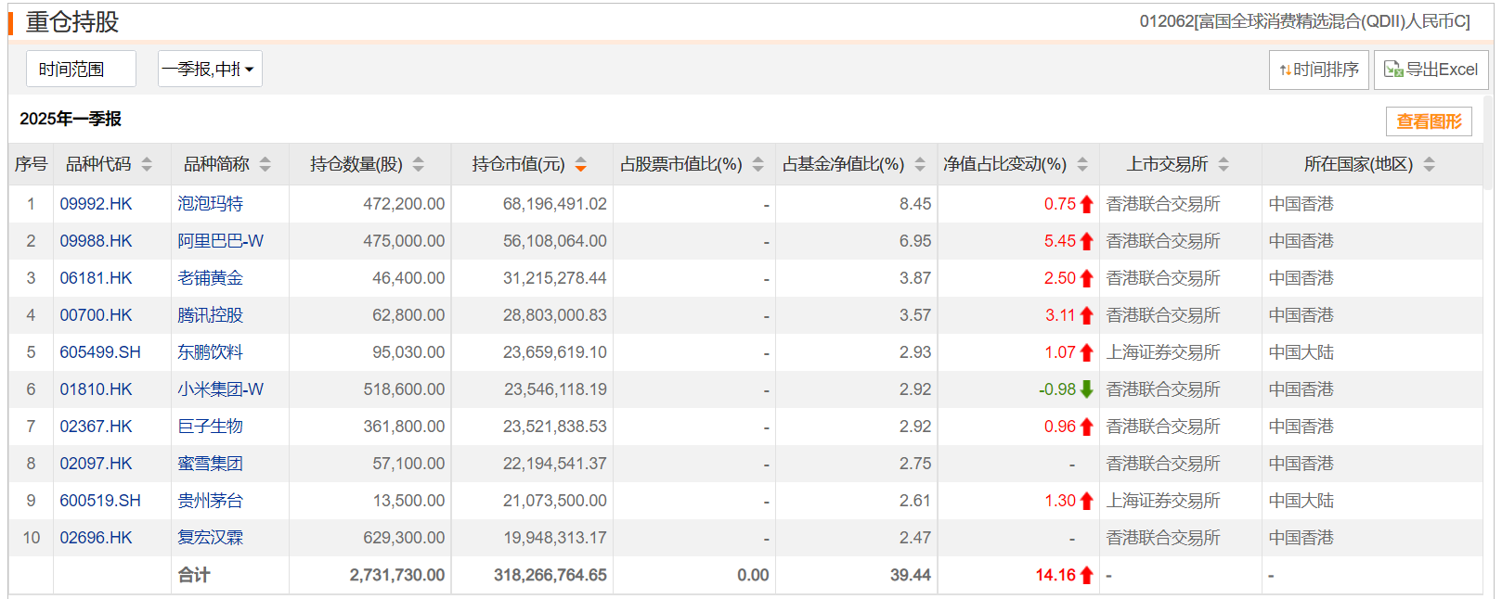Click market value 68,196,491.02 cell
Screen dimensions: 1502x599
(x=554, y=204)
